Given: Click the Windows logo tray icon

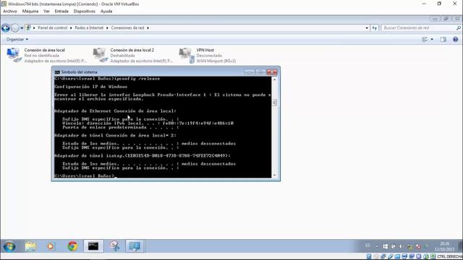Looking at the screenshot, I should point(386,246).
